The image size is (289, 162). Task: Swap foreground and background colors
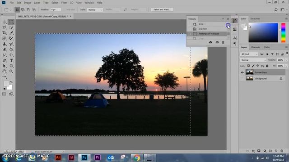pos(11,82)
